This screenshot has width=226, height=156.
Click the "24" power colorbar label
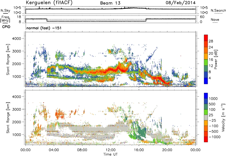click(211, 47)
